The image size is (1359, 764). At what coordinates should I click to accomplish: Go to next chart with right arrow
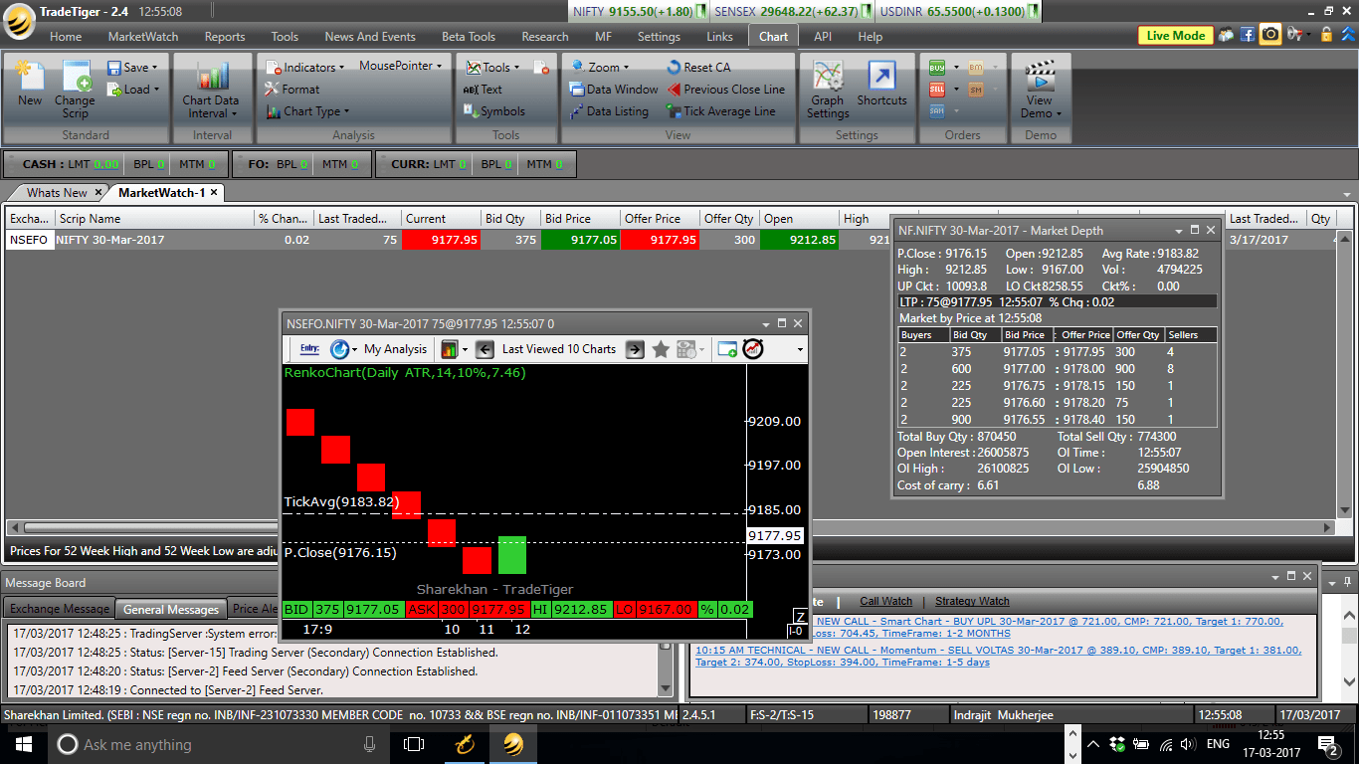[x=635, y=349]
